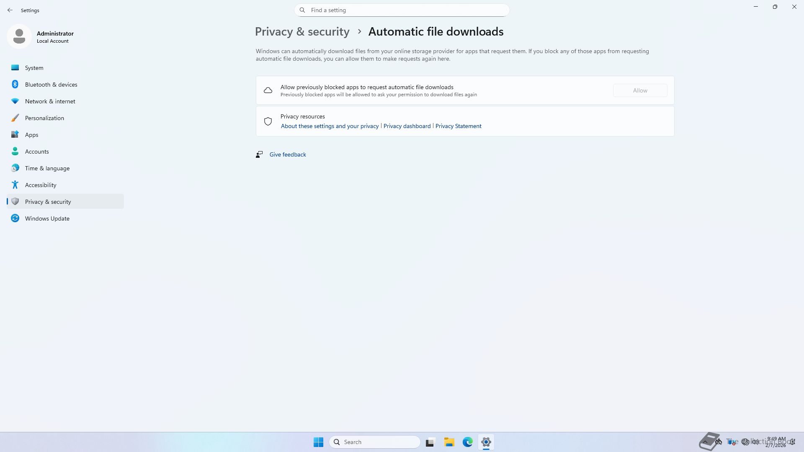Go to Accounts settings
This screenshot has height=452, width=804.
37,152
